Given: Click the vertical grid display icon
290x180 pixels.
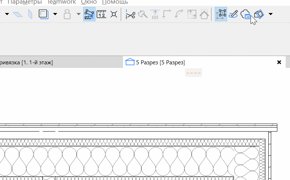Looking at the screenshot, I should pos(30,14).
